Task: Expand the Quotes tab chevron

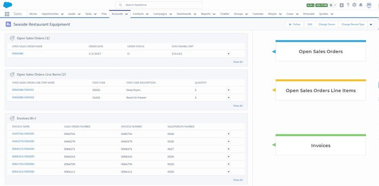Action: (332, 14)
